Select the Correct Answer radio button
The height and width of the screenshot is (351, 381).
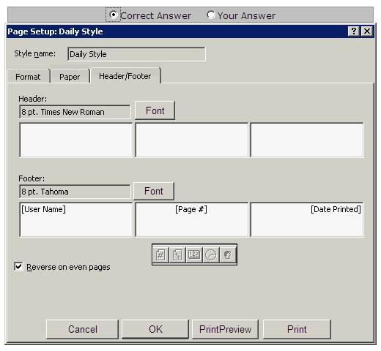pyautogui.click(x=113, y=15)
